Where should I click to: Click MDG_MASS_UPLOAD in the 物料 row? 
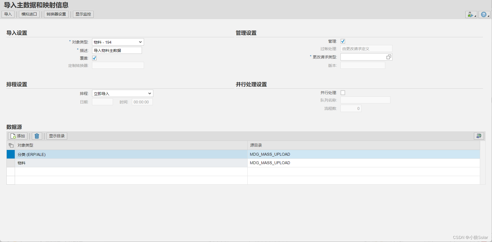270,163
